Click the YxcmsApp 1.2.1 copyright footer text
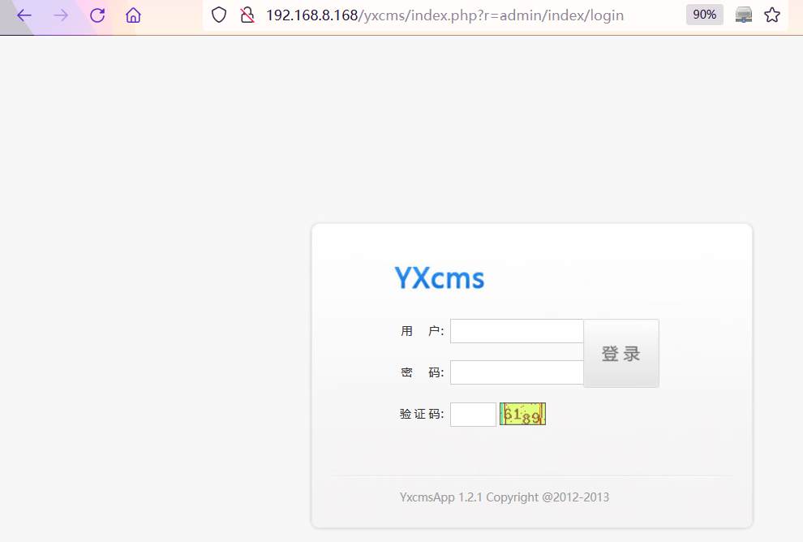The height and width of the screenshot is (542, 803). coord(504,497)
